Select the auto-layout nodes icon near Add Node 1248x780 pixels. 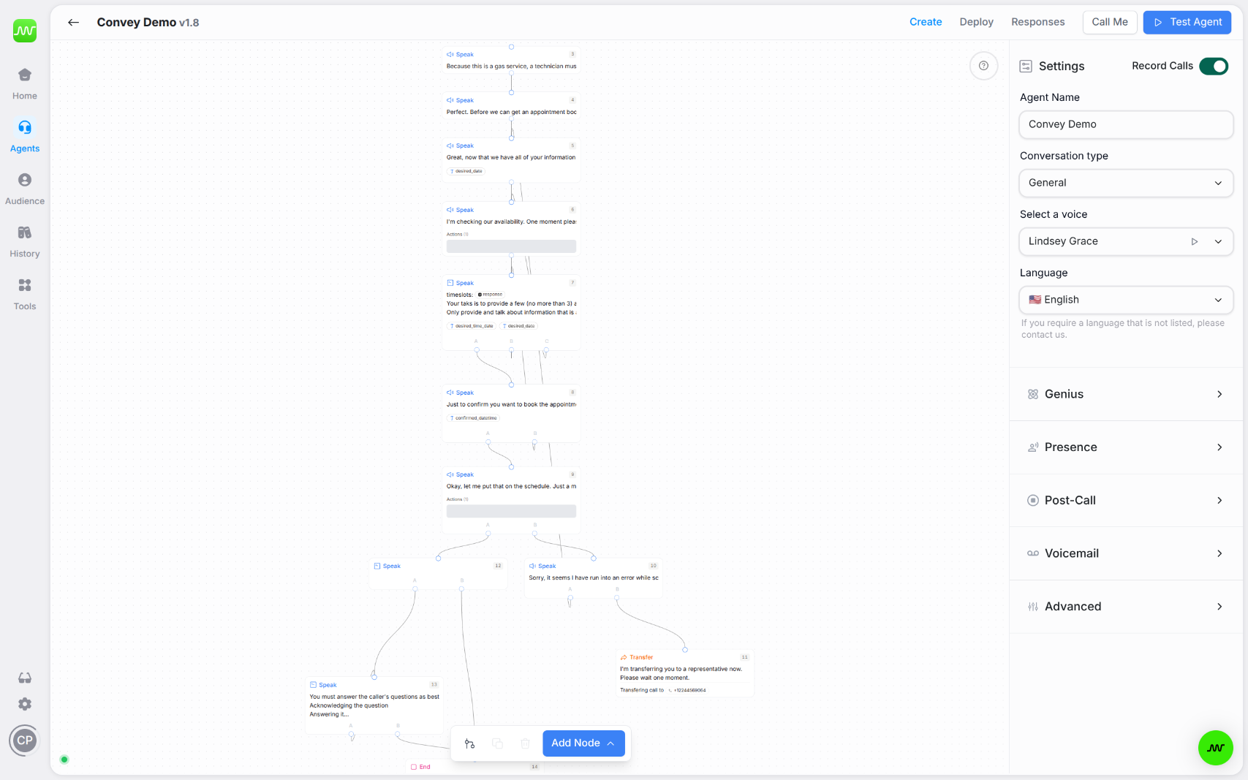470,743
